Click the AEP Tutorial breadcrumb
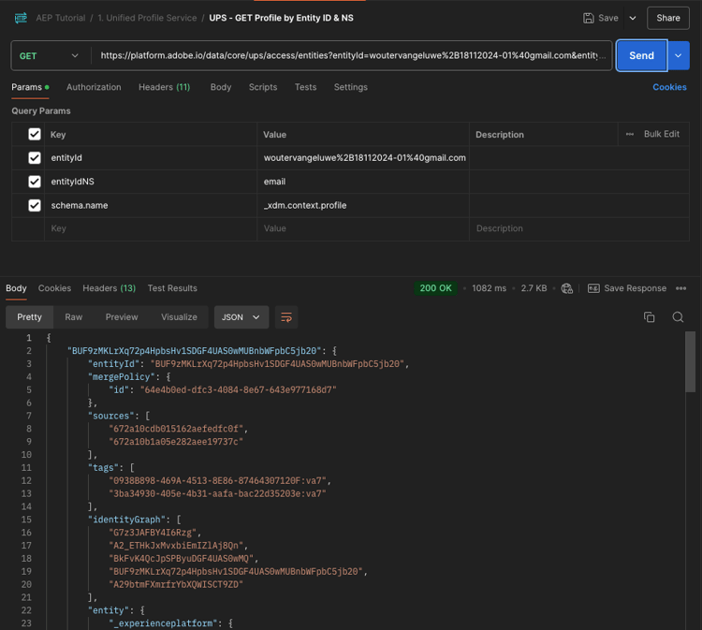 (61, 18)
